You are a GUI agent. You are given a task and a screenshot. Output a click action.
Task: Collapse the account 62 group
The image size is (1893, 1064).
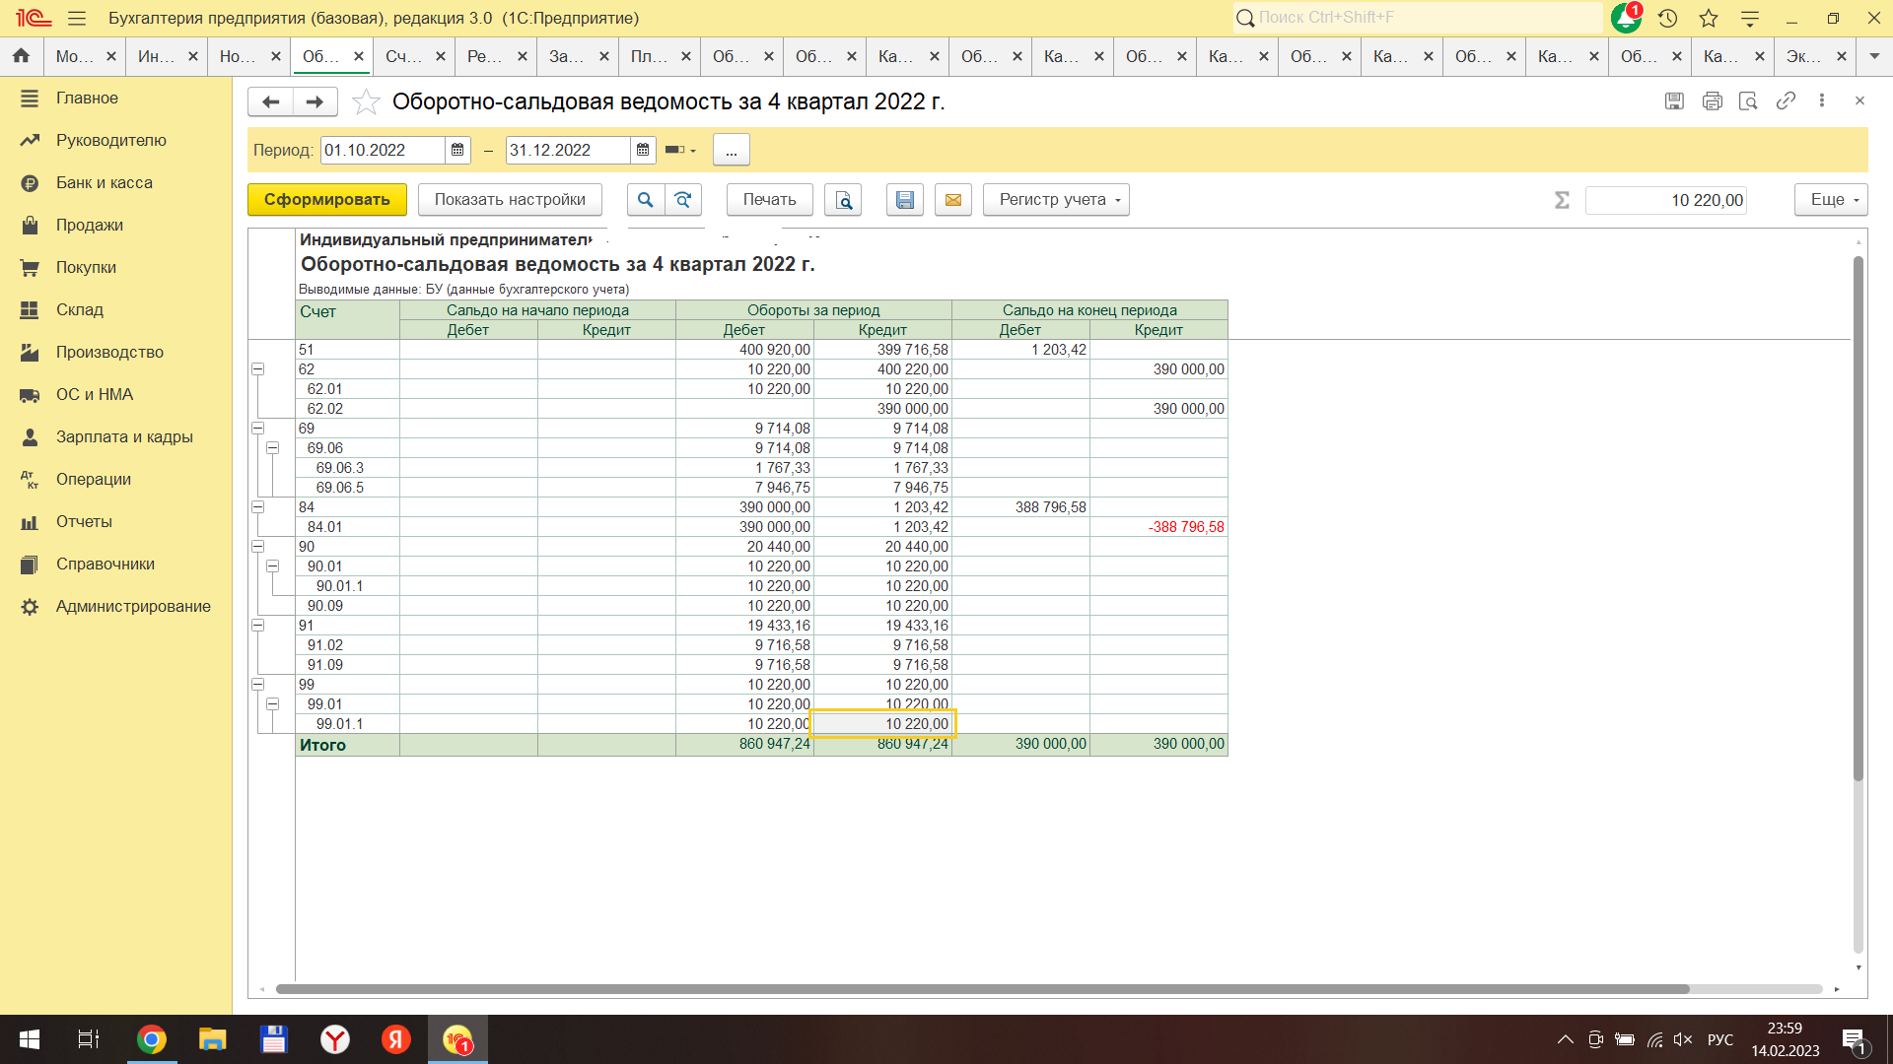258,369
